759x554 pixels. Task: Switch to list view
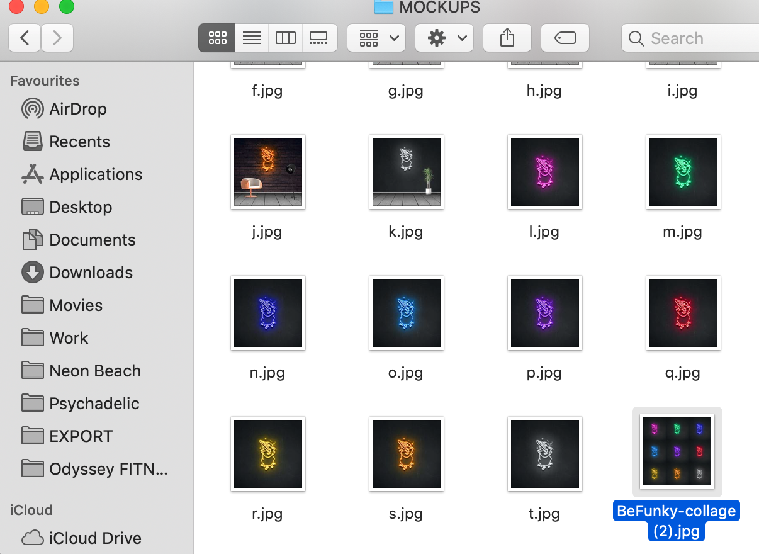(x=251, y=38)
